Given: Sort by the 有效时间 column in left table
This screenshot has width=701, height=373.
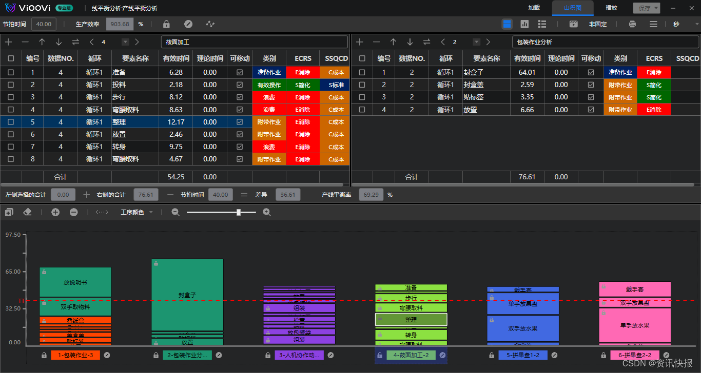Looking at the screenshot, I should pyautogui.click(x=176, y=58).
